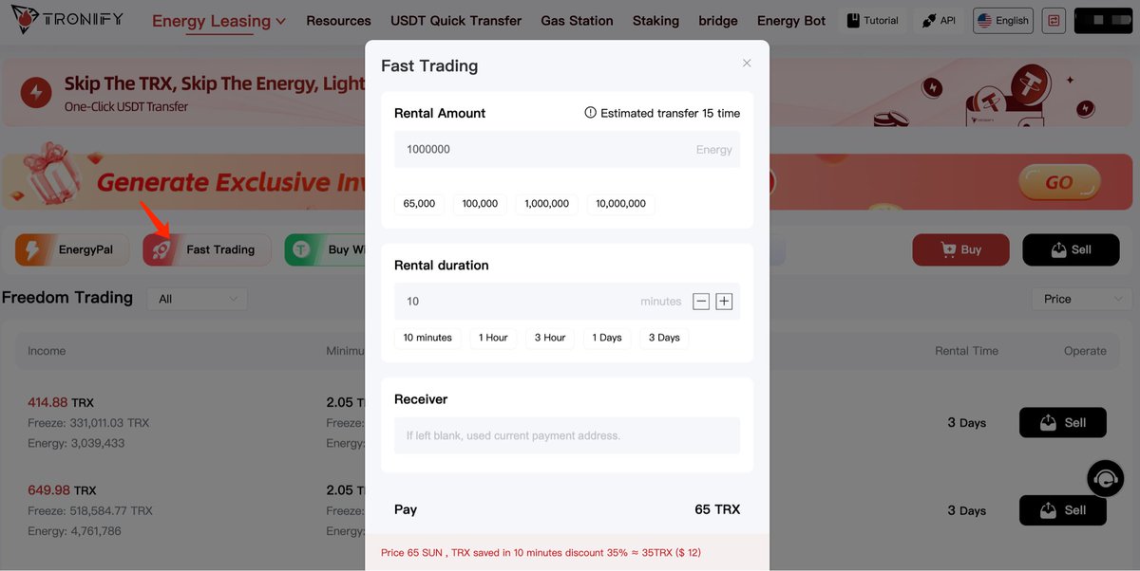
Task: Choose 3 Days rental duration
Action: point(664,338)
